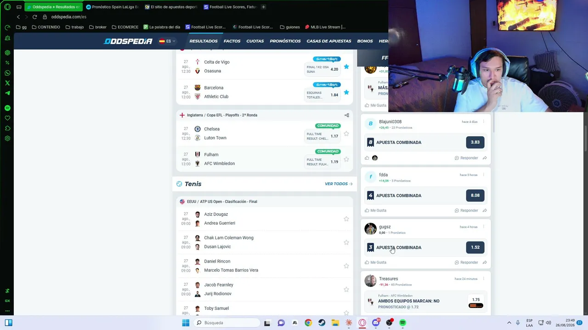Favorite the Chelsea vs Luton Town match
Screen dimensions: 588x330
pyautogui.click(x=346, y=134)
